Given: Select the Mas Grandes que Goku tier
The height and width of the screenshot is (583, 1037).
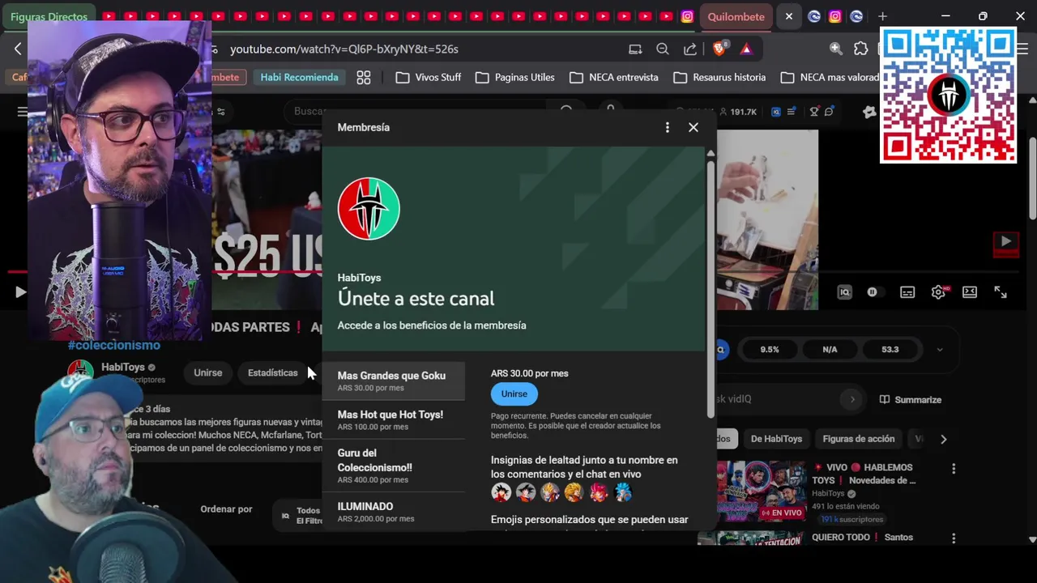Looking at the screenshot, I should pyautogui.click(x=393, y=381).
